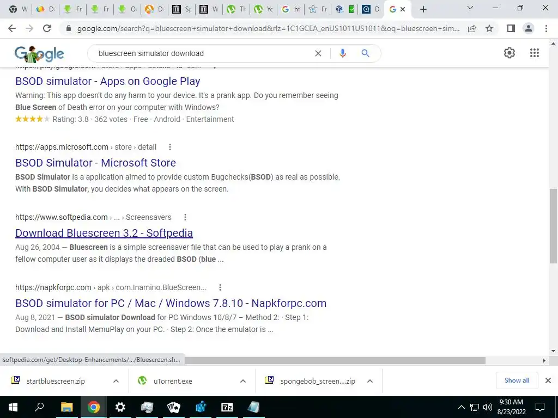The height and width of the screenshot is (418, 558).
Task: Bookmark this page with the star icon
Action: coord(489,28)
